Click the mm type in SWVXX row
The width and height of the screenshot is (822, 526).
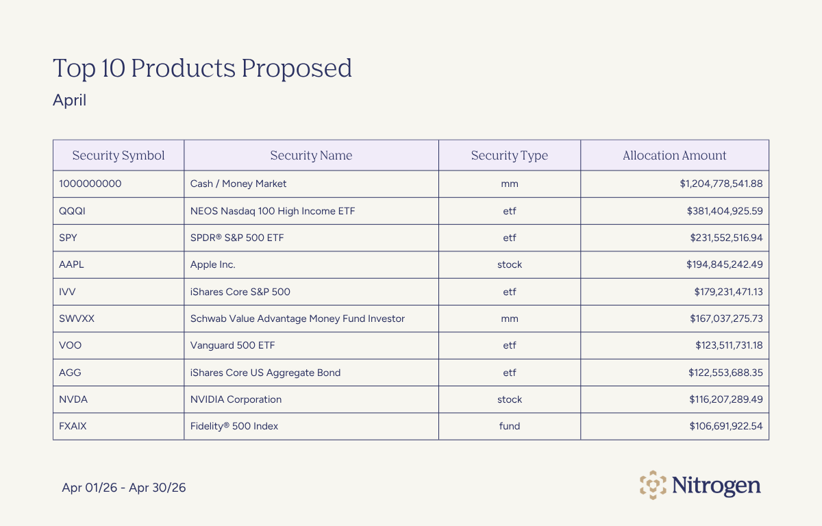click(x=510, y=318)
